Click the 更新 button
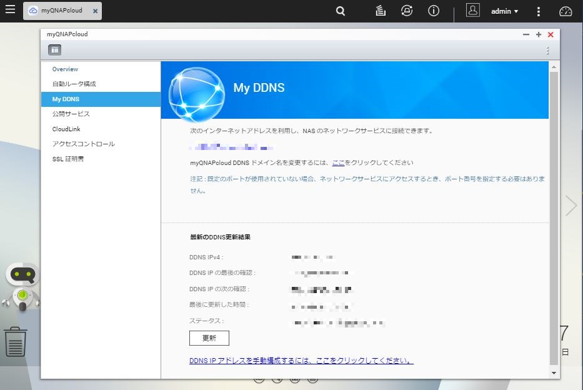Screen dimensions: 583x390 (209, 338)
